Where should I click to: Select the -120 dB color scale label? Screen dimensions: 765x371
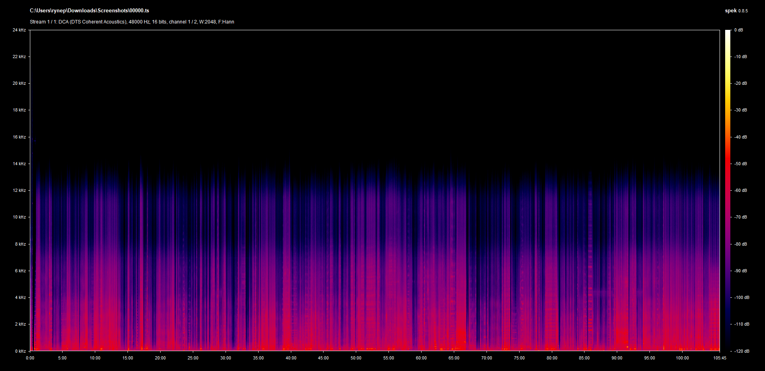click(x=741, y=351)
